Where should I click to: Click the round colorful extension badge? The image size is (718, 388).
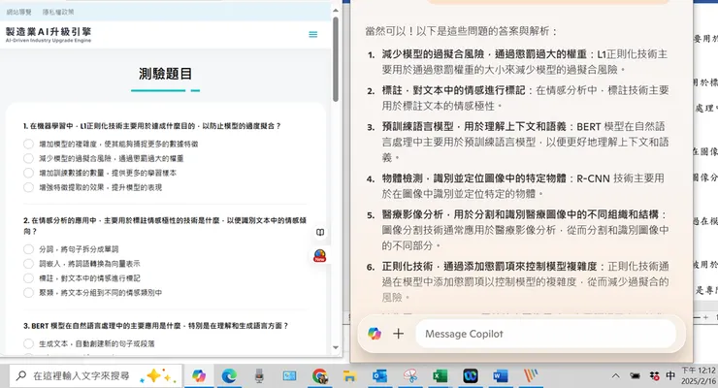(x=320, y=256)
